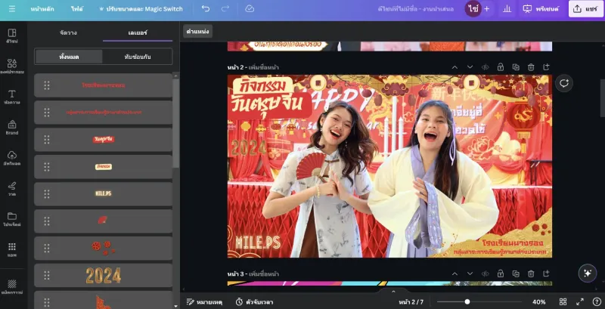Click the cloud save status icon
This screenshot has width=605, height=309.
pos(250,8)
